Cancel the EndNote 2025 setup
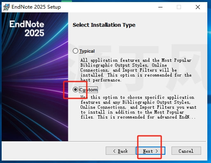 click(186, 151)
